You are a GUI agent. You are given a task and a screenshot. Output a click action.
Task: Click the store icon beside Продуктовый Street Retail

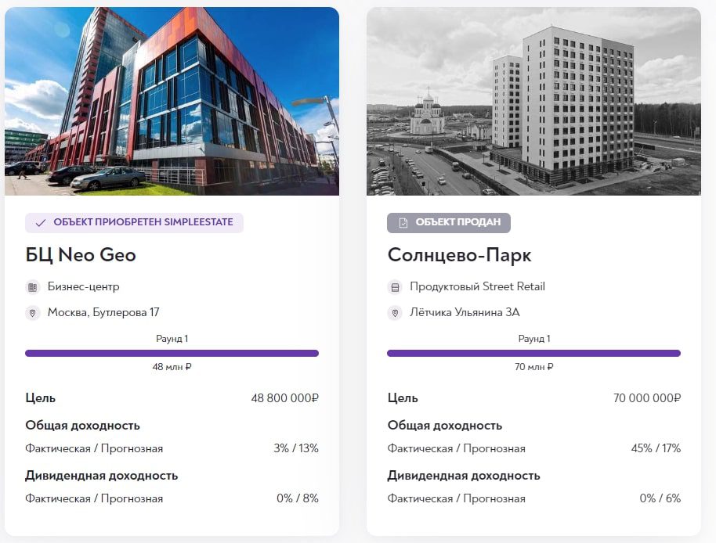point(395,287)
